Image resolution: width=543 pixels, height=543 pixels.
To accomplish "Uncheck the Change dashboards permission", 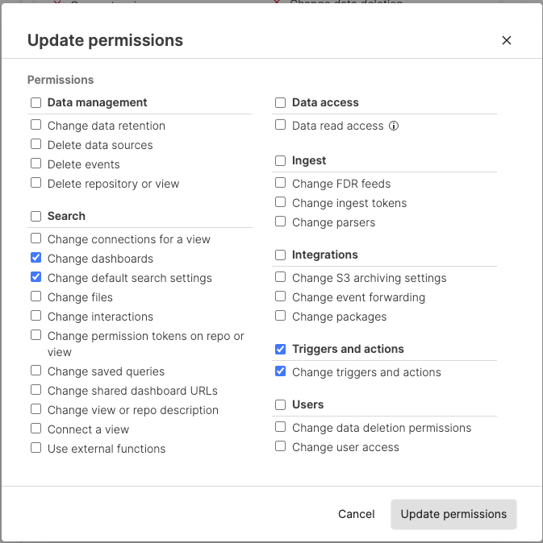I will coord(36,259).
